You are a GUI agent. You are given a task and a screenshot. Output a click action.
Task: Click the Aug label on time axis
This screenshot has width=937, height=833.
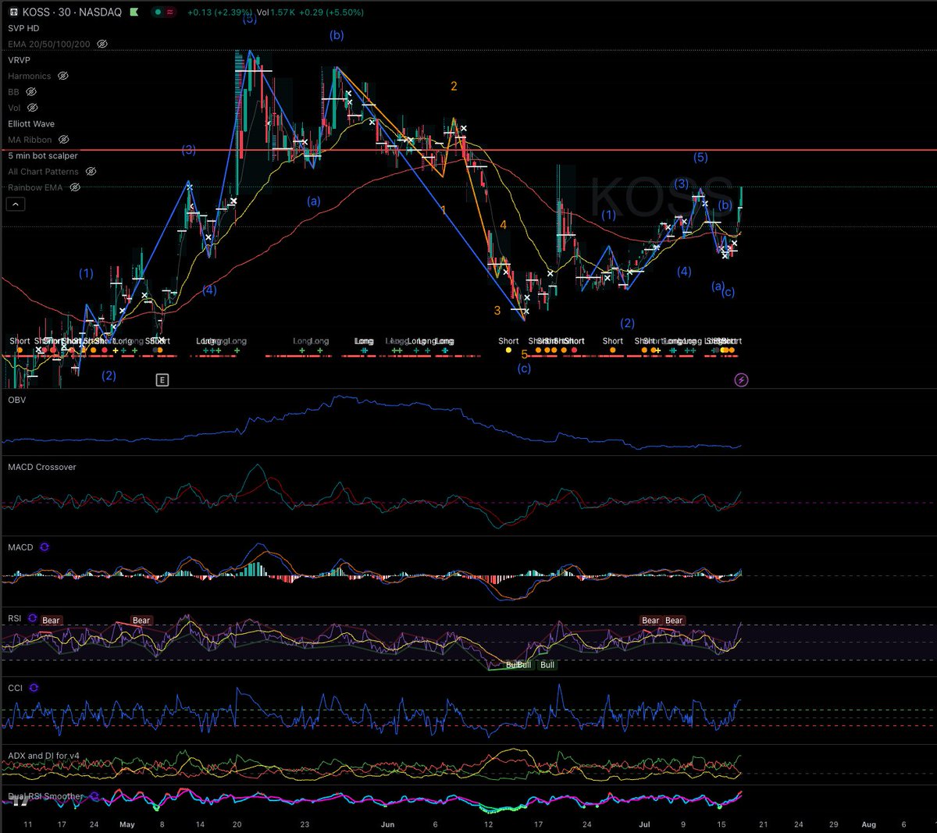tap(868, 824)
